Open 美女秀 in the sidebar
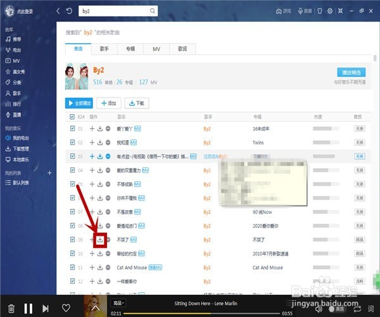Screen dimensions: 380x317 15,72
